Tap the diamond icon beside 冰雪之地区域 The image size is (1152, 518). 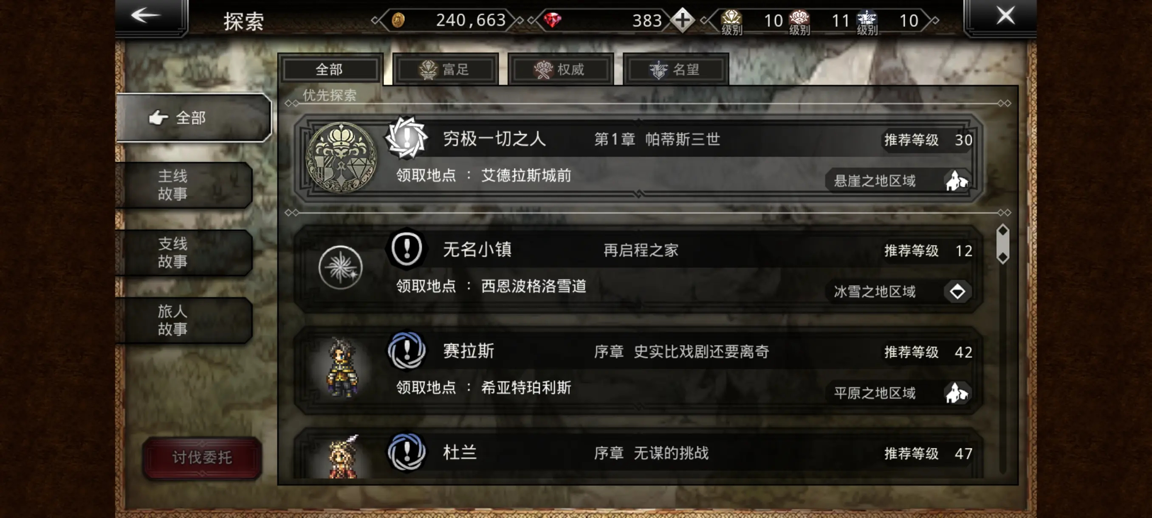click(957, 291)
